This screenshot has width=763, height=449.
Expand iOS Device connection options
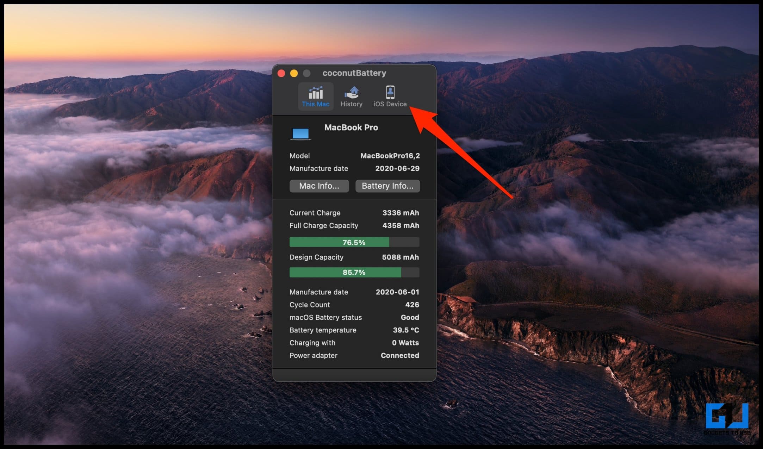pyautogui.click(x=389, y=97)
